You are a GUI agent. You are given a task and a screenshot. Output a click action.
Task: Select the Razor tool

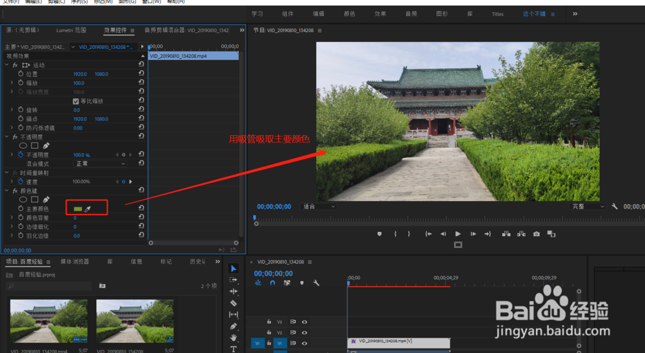[x=233, y=303]
